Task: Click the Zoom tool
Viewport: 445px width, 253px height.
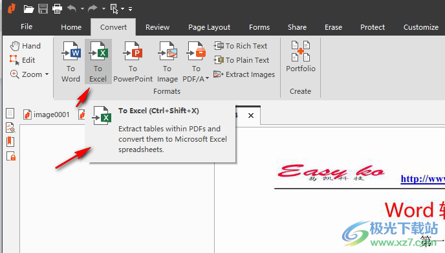Action: (x=26, y=74)
